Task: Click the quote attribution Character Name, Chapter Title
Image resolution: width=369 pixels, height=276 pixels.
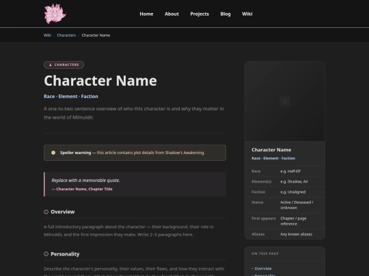Action: point(82,189)
